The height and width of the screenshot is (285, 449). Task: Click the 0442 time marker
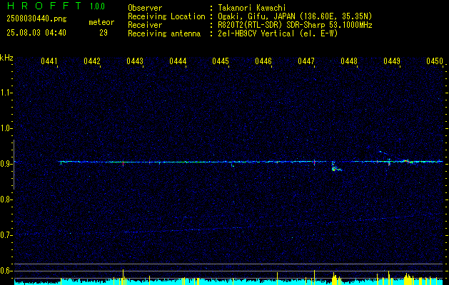click(92, 61)
